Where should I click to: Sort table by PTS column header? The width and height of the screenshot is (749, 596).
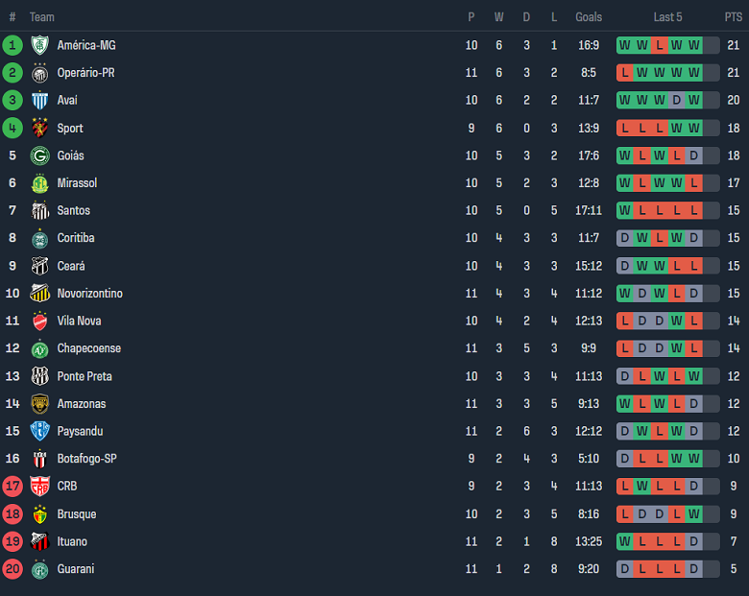point(733,17)
